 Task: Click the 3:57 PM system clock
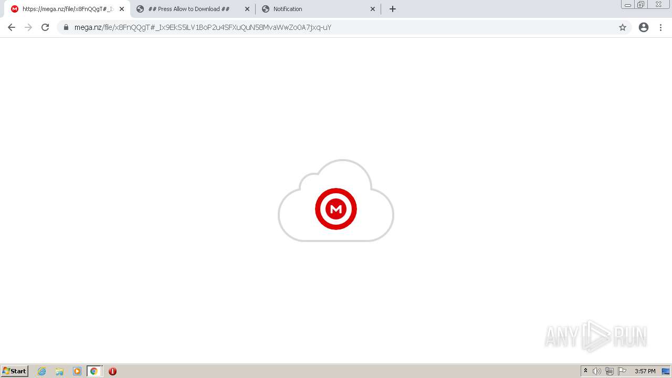point(645,371)
